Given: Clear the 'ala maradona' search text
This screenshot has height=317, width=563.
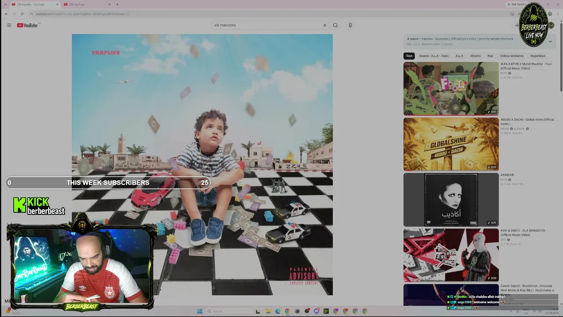Looking at the screenshot, I should click(325, 25).
